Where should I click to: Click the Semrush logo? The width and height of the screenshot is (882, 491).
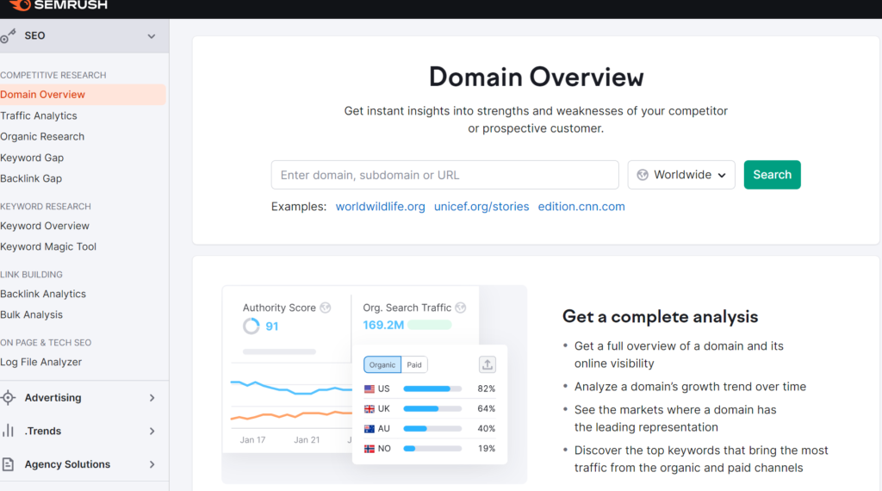tap(59, 5)
